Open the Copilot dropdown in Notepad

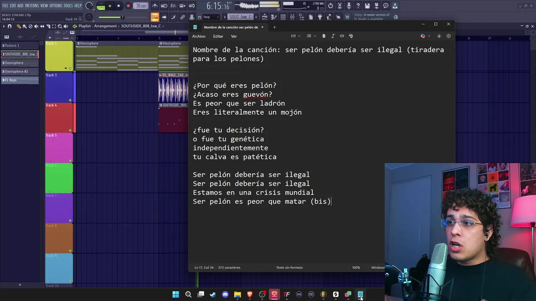pos(425,36)
